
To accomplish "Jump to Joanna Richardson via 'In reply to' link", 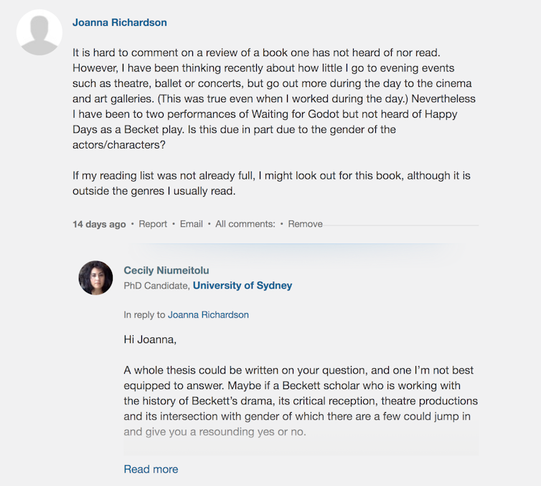I will pos(208,314).
